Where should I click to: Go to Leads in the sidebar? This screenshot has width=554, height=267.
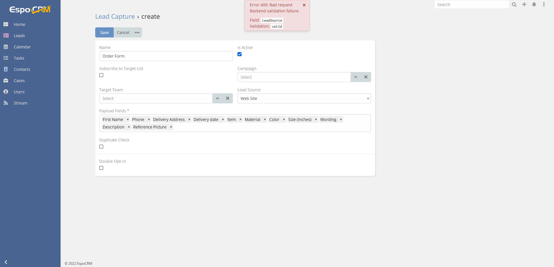click(19, 36)
